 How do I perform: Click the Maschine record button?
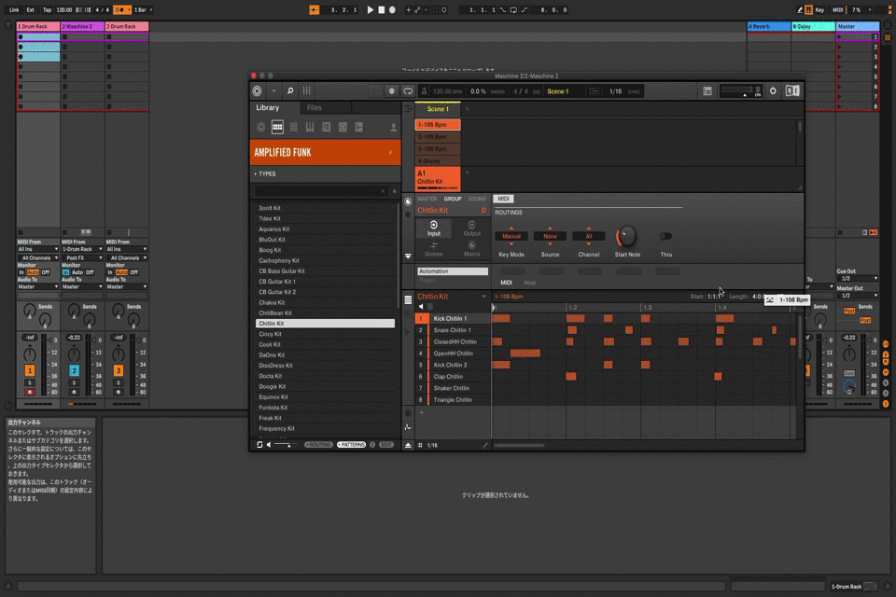point(392,91)
